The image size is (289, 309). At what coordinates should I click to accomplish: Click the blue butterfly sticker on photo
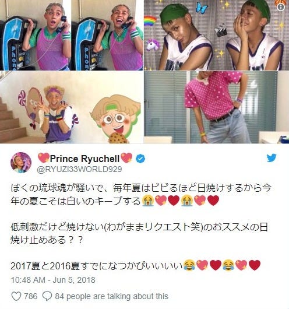202,8
